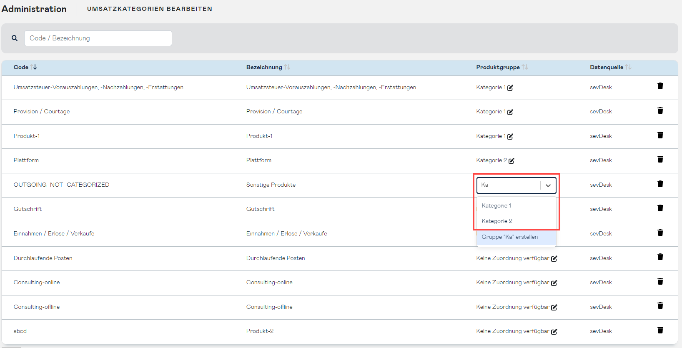Select 'Gruppe "Ka" erstellen' option
The height and width of the screenshot is (348, 682).
[x=517, y=237]
